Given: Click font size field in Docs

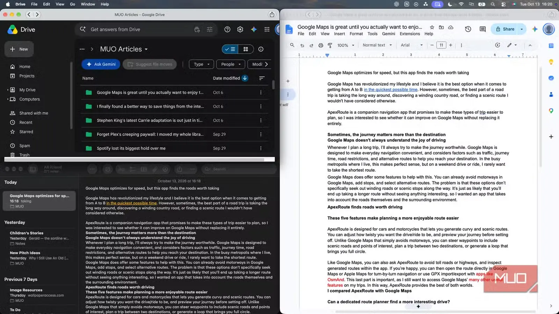Looking at the screenshot, I should pos(441,45).
